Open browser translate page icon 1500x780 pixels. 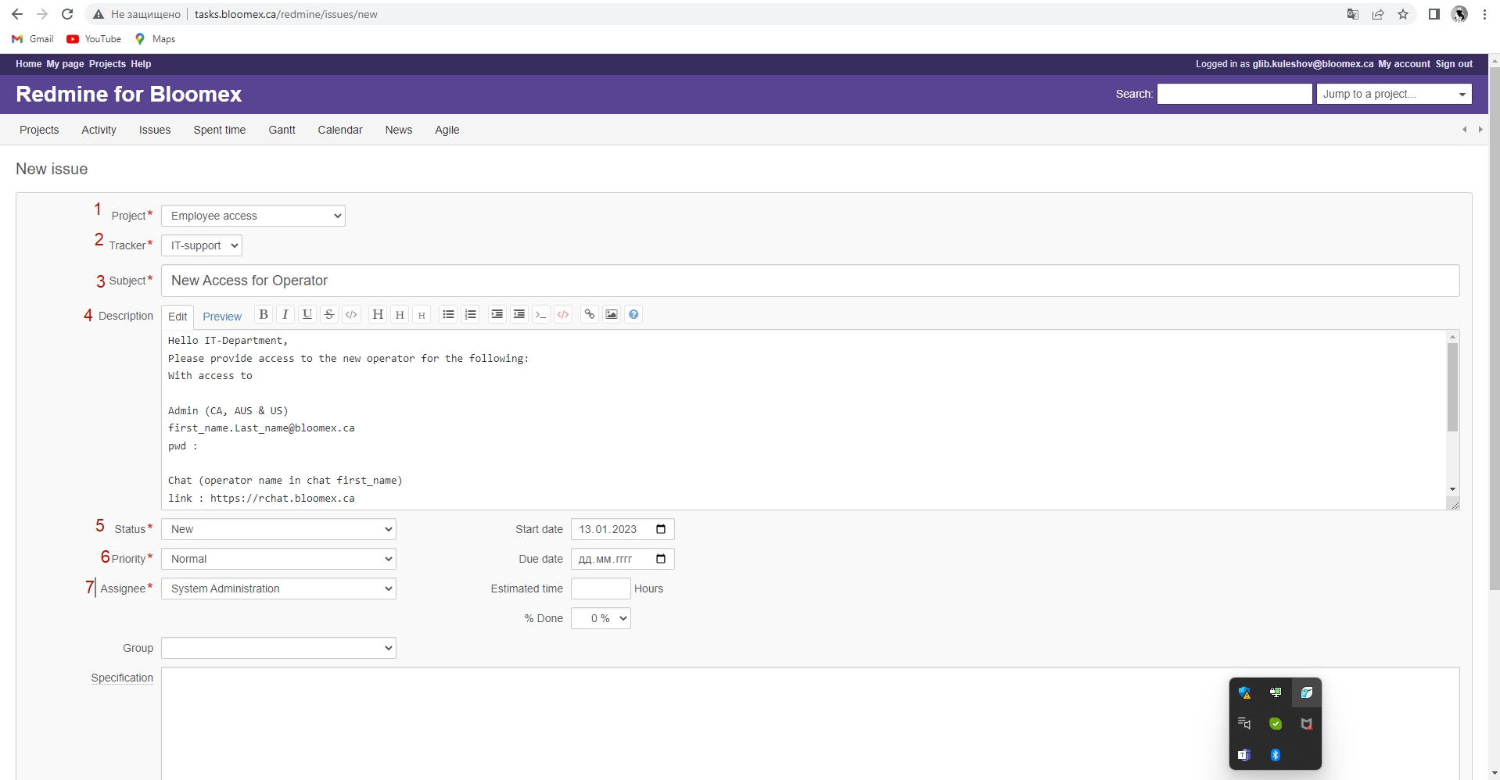coord(1353,14)
